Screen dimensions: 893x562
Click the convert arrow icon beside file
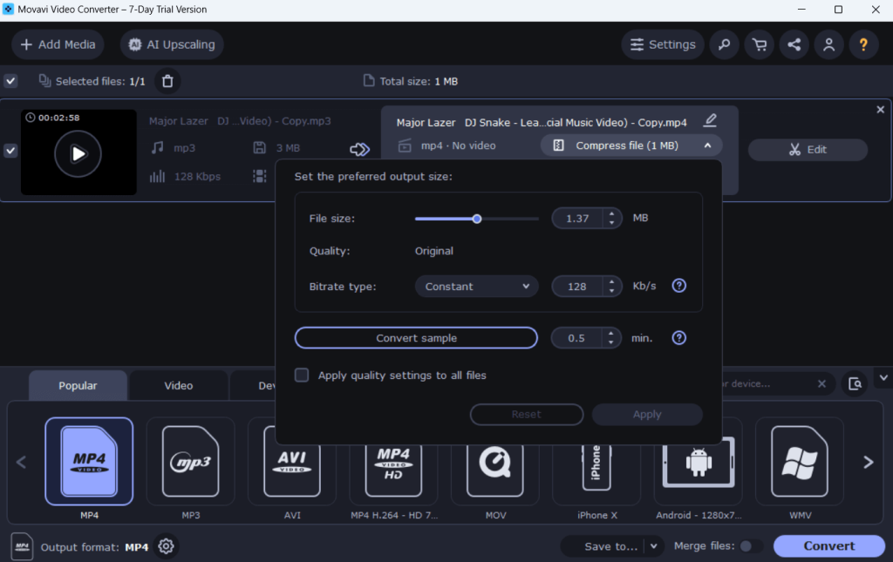(359, 149)
